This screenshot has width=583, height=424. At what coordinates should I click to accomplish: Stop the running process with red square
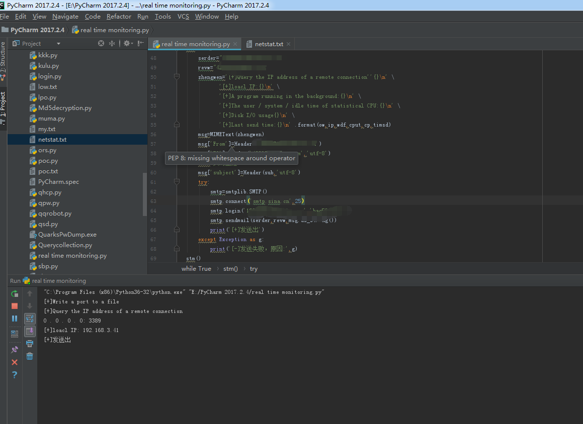click(15, 306)
